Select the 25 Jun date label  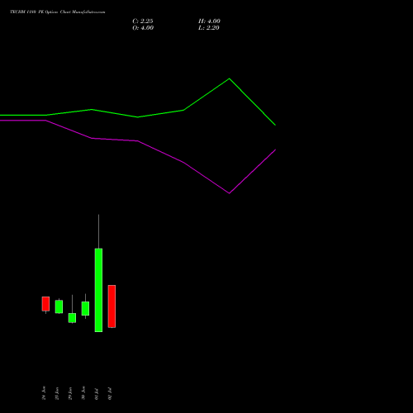57,393
